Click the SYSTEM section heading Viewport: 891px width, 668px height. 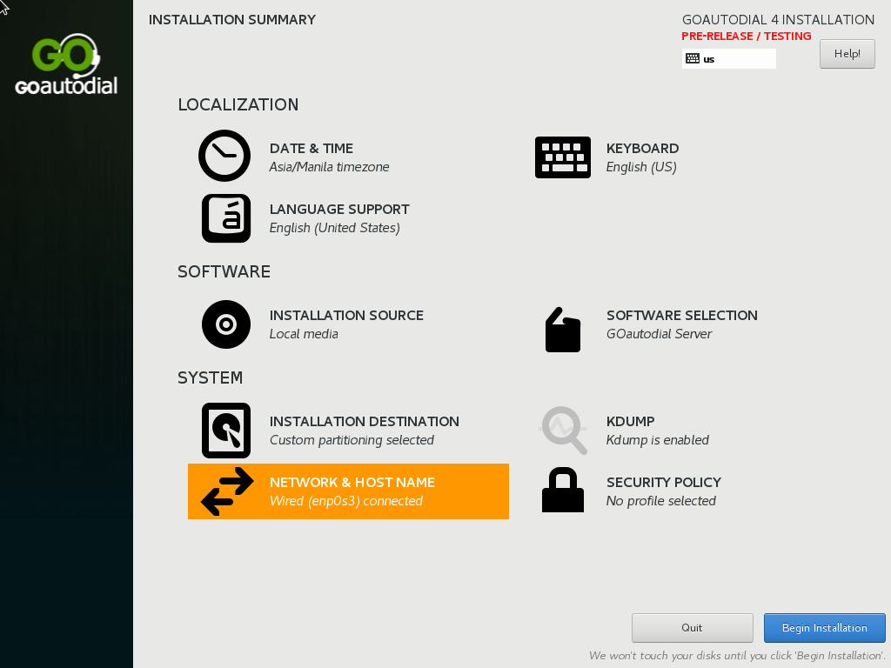[211, 377]
